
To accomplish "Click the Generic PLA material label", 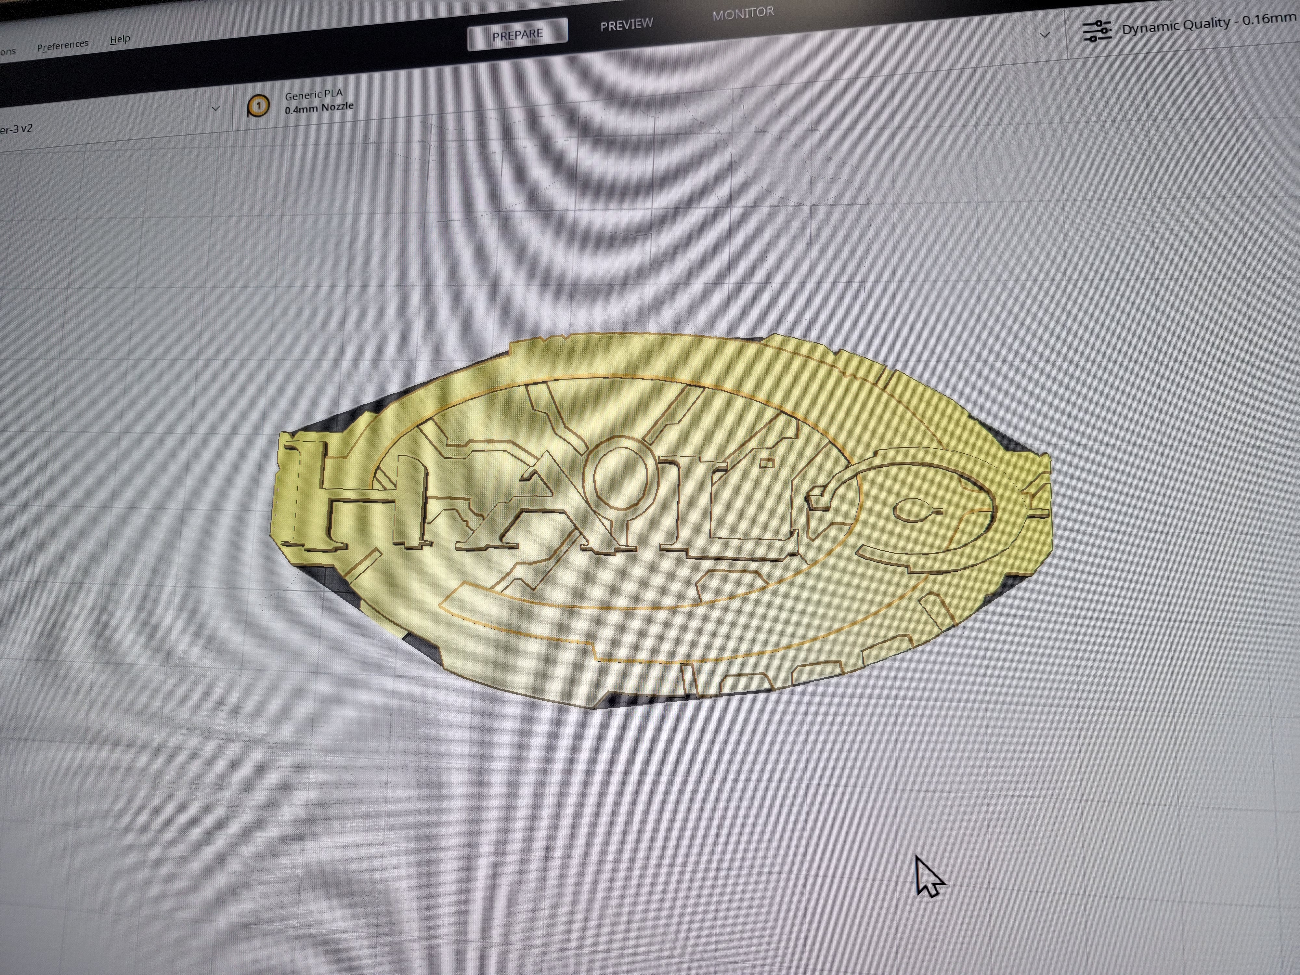I will (x=313, y=95).
